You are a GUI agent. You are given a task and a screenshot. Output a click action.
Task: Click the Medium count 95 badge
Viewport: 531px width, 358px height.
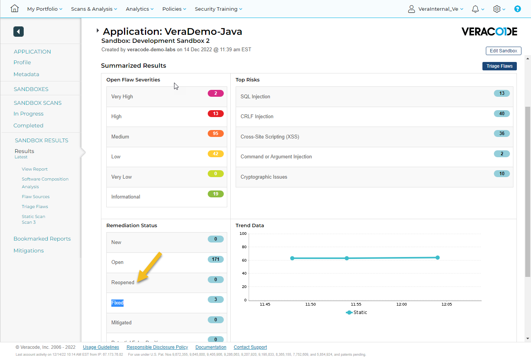(216, 133)
